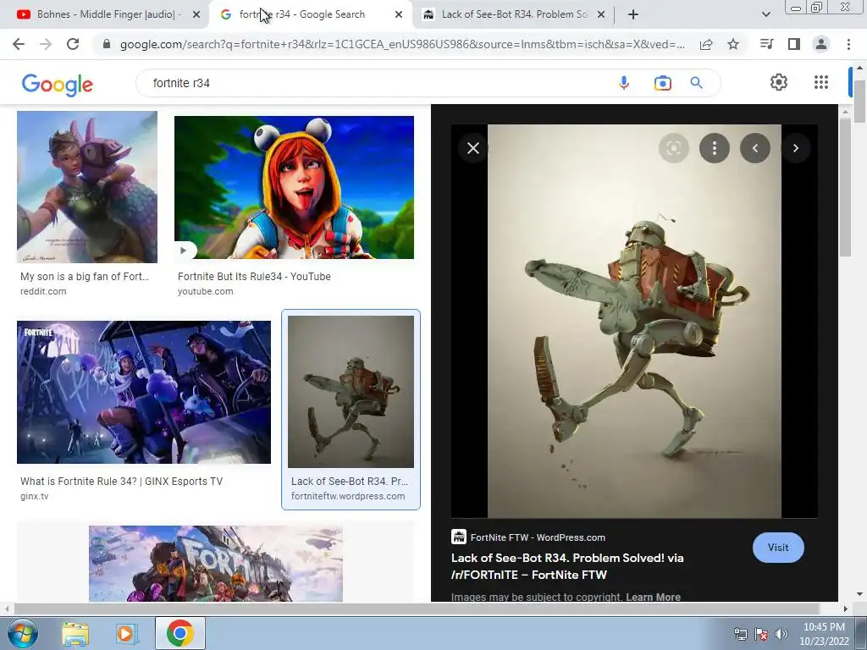Open the reddit.com llama thumbnail
The image size is (867, 650).
pyautogui.click(x=87, y=187)
